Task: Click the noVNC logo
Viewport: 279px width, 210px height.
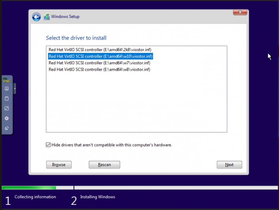Action: coord(7,80)
